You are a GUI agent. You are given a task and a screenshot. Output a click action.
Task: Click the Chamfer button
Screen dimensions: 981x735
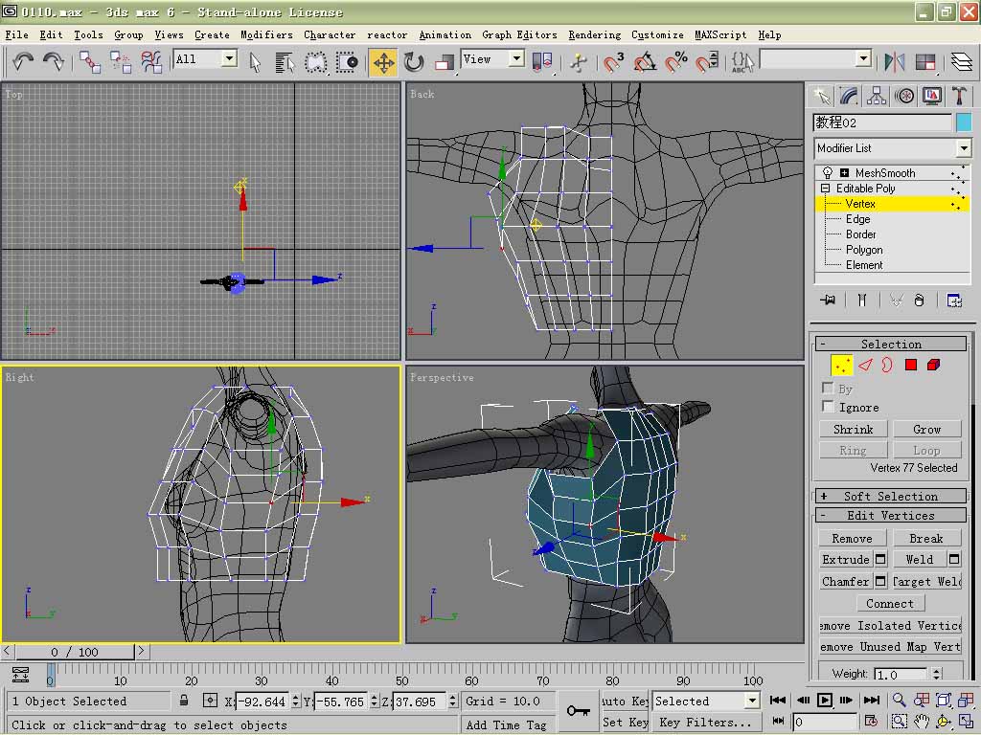845,581
